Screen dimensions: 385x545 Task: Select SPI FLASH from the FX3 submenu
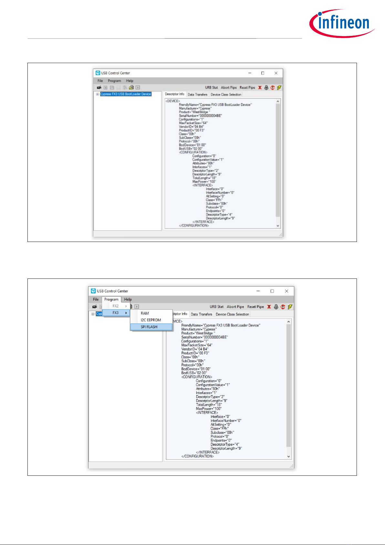[151, 327]
